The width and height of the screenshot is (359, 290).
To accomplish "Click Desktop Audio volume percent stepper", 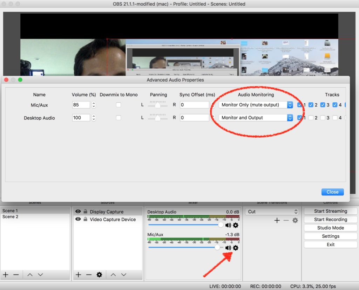I will pos(93,118).
